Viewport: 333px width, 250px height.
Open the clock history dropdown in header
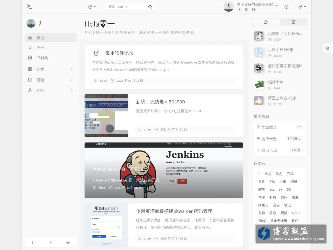[92, 7]
